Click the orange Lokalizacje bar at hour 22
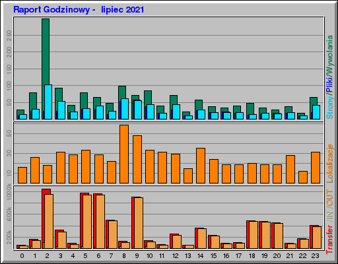This screenshot has width=338, height=264. click(303, 177)
